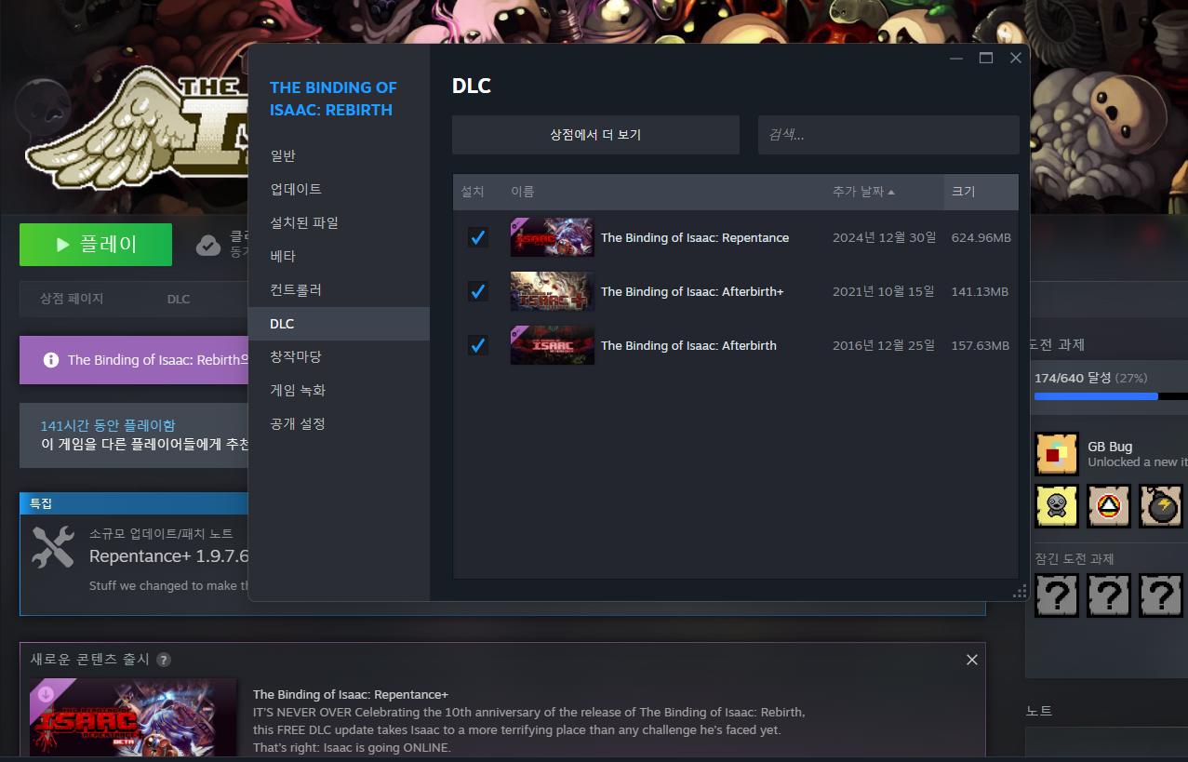
Task: Open 설치된 파일 settings section
Action: point(339,222)
